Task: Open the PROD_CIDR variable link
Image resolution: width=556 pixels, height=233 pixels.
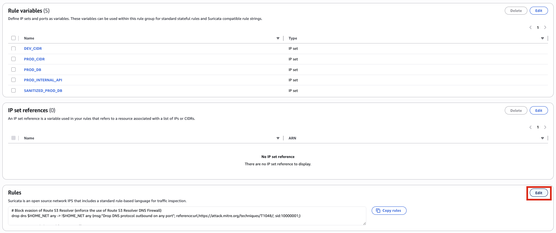Action: 34,59
